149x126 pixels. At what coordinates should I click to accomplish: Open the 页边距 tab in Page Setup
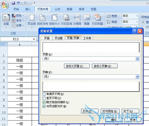pyautogui.click(x=59, y=38)
